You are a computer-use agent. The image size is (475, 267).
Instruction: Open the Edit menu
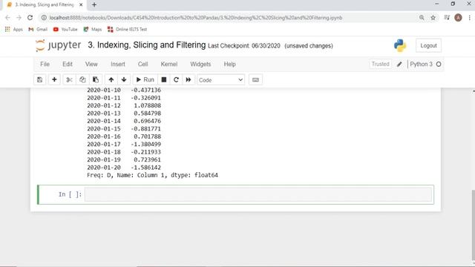pos(68,65)
